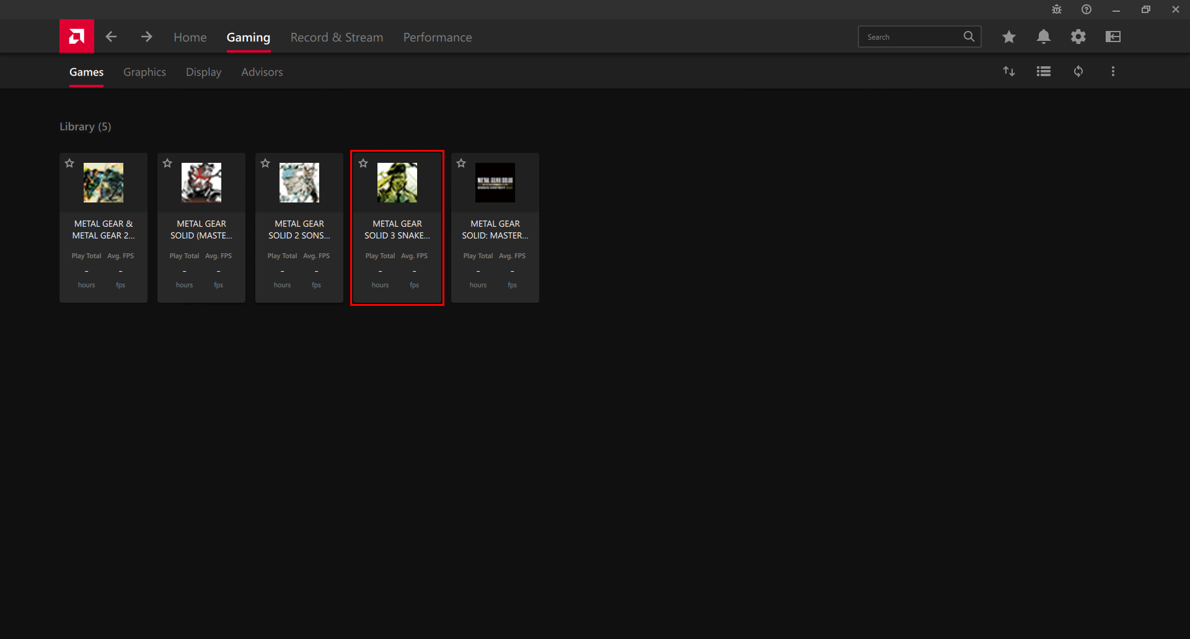This screenshot has width=1190, height=639.
Task: Open the Record & Stream tab
Action: point(337,37)
